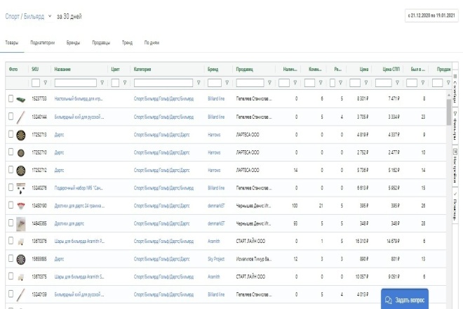Click the Задать вопрос chat button

point(405,299)
